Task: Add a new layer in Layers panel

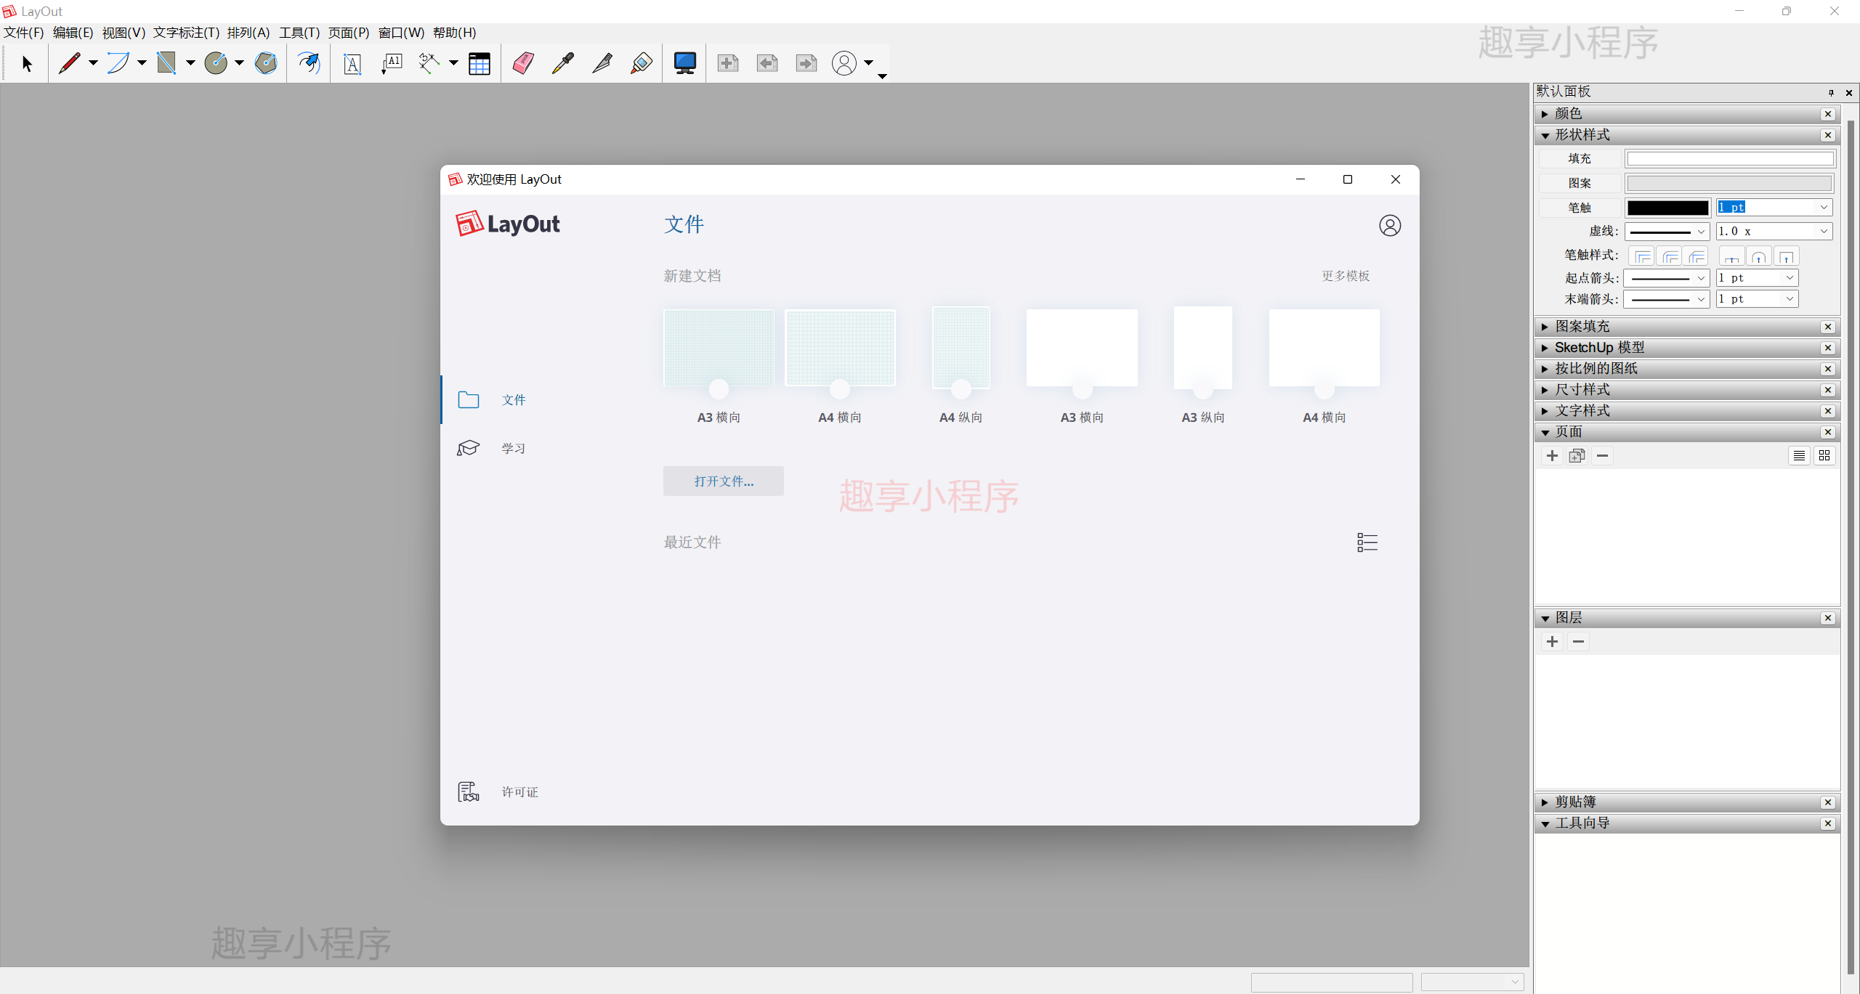Action: (x=1553, y=642)
